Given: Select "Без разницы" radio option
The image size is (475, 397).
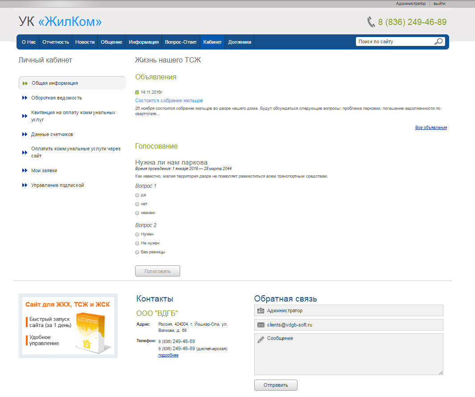Looking at the screenshot, I should pyautogui.click(x=137, y=252).
